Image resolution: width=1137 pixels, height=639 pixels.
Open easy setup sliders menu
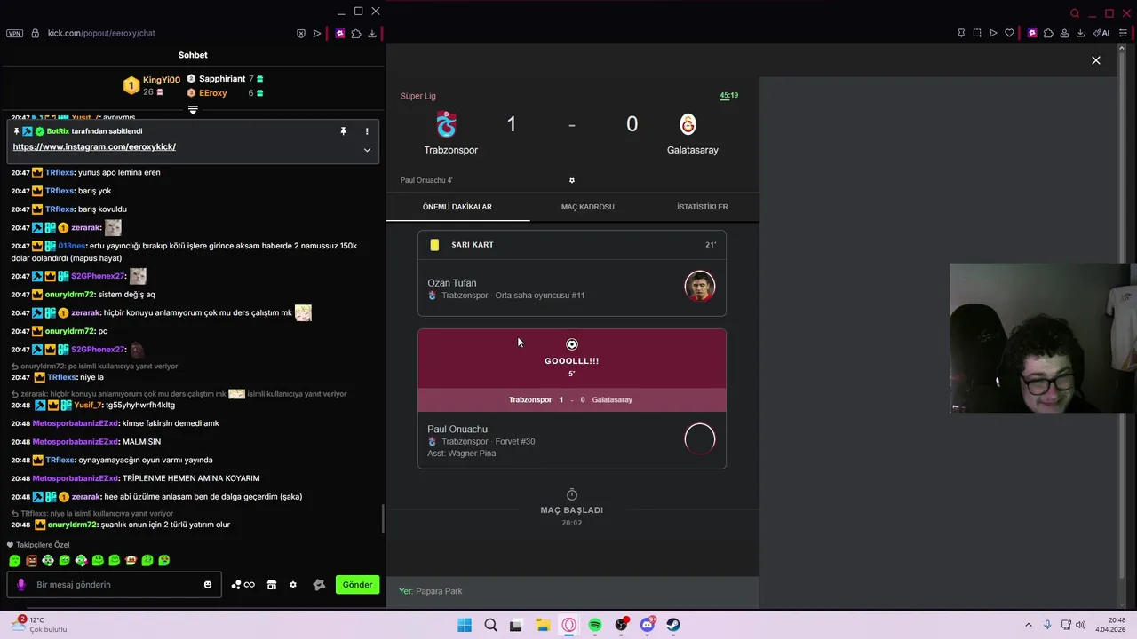pos(1123,33)
